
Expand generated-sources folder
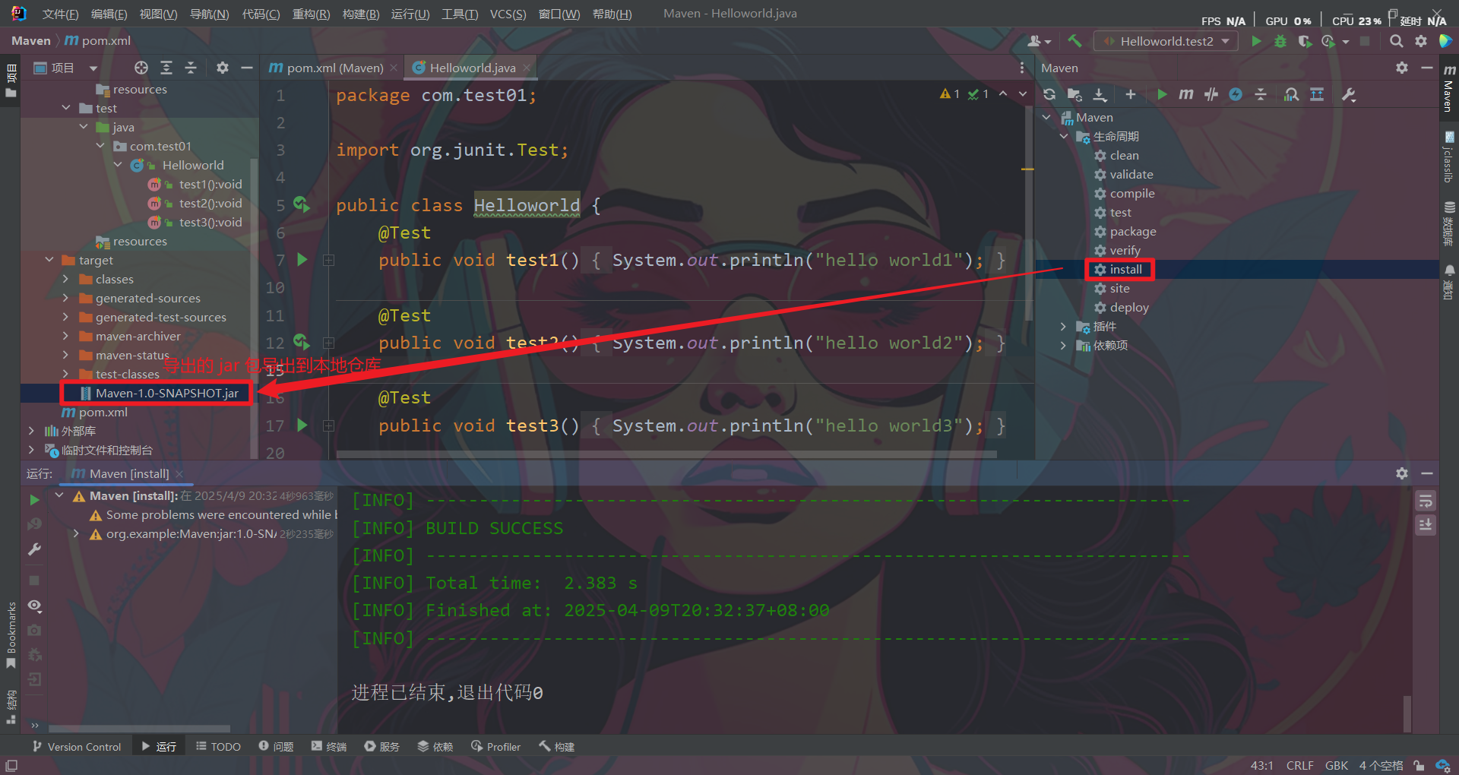coord(65,298)
